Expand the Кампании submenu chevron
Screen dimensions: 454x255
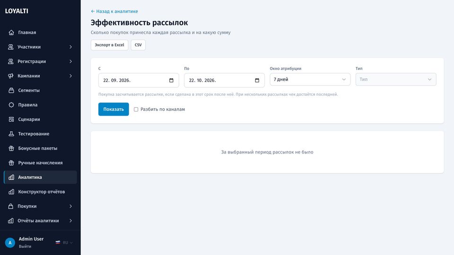click(70, 76)
